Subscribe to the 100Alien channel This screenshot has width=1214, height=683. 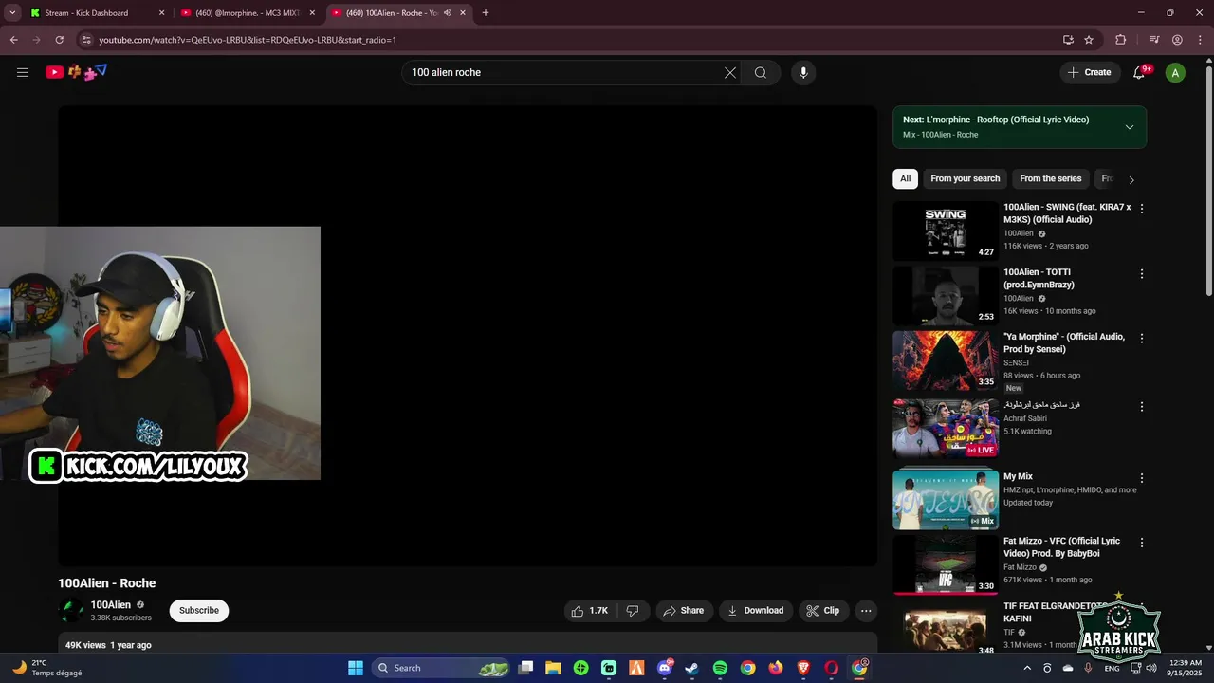(199, 611)
